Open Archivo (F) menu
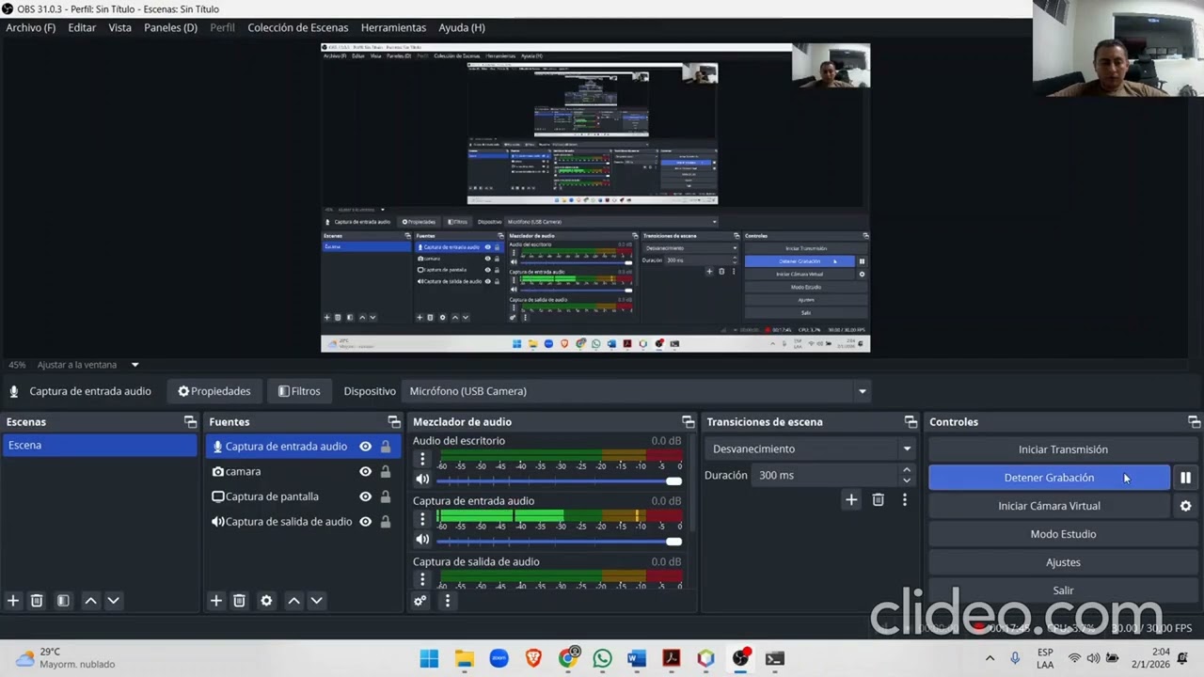The width and height of the screenshot is (1204, 677). [x=31, y=27]
